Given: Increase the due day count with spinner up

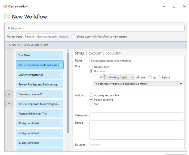Looking at the screenshot, I should click(104, 76).
